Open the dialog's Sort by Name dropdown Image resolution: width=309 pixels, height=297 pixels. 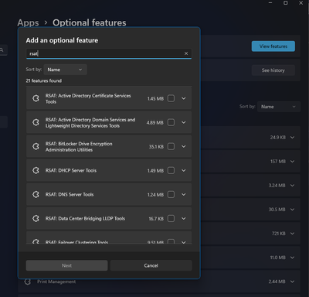pos(65,70)
